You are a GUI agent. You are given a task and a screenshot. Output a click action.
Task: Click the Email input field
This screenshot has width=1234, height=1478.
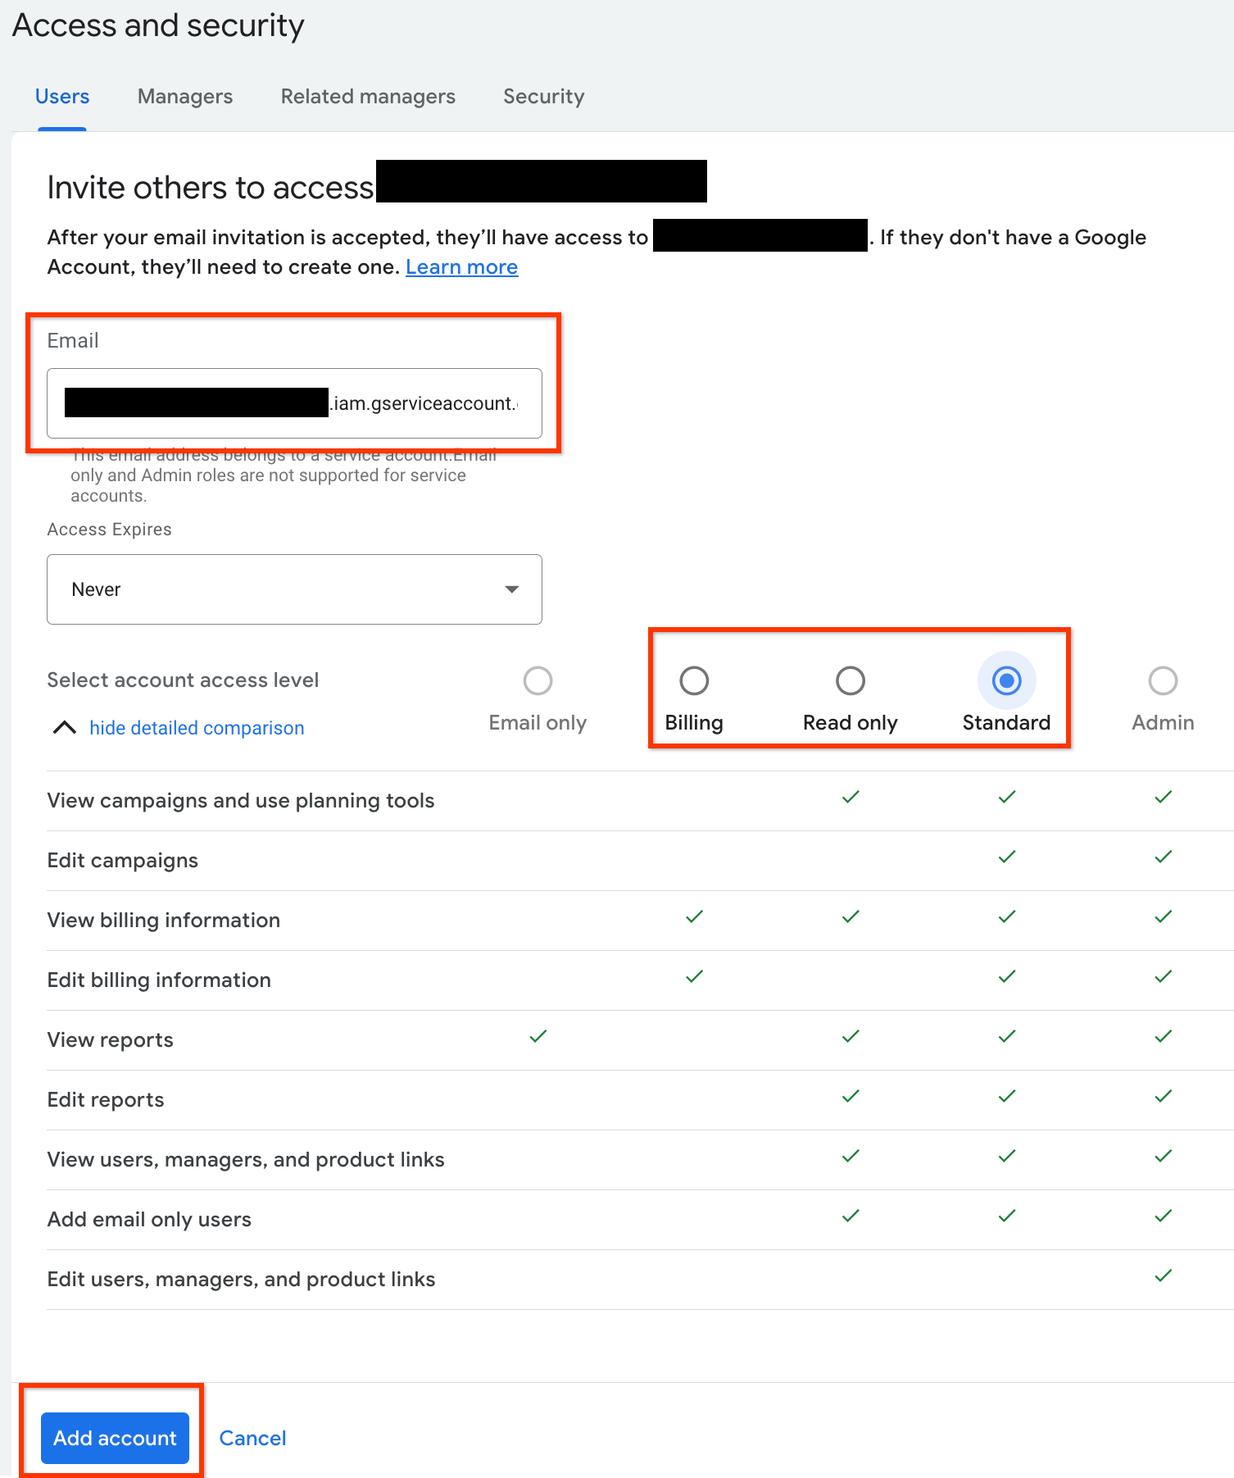(294, 403)
